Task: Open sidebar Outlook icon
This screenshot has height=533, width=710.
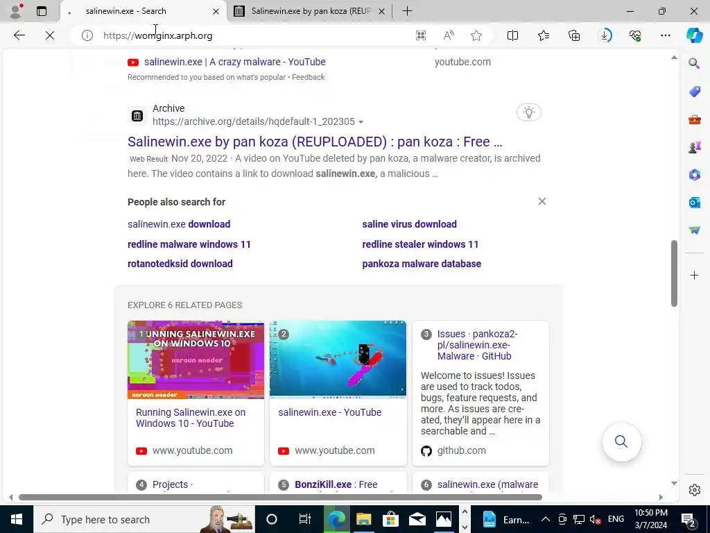Action: 694,203
